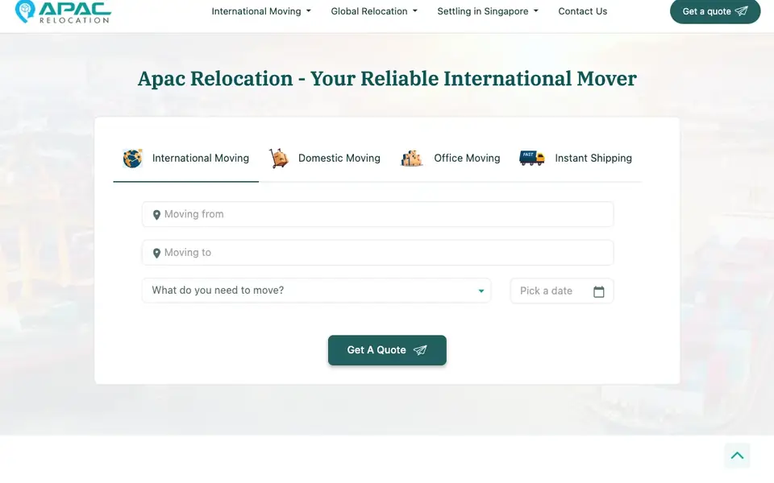The height and width of the screenshot is (483, 774).
Task: Click the globe icon for International Moving
Action: click(132, 159)
